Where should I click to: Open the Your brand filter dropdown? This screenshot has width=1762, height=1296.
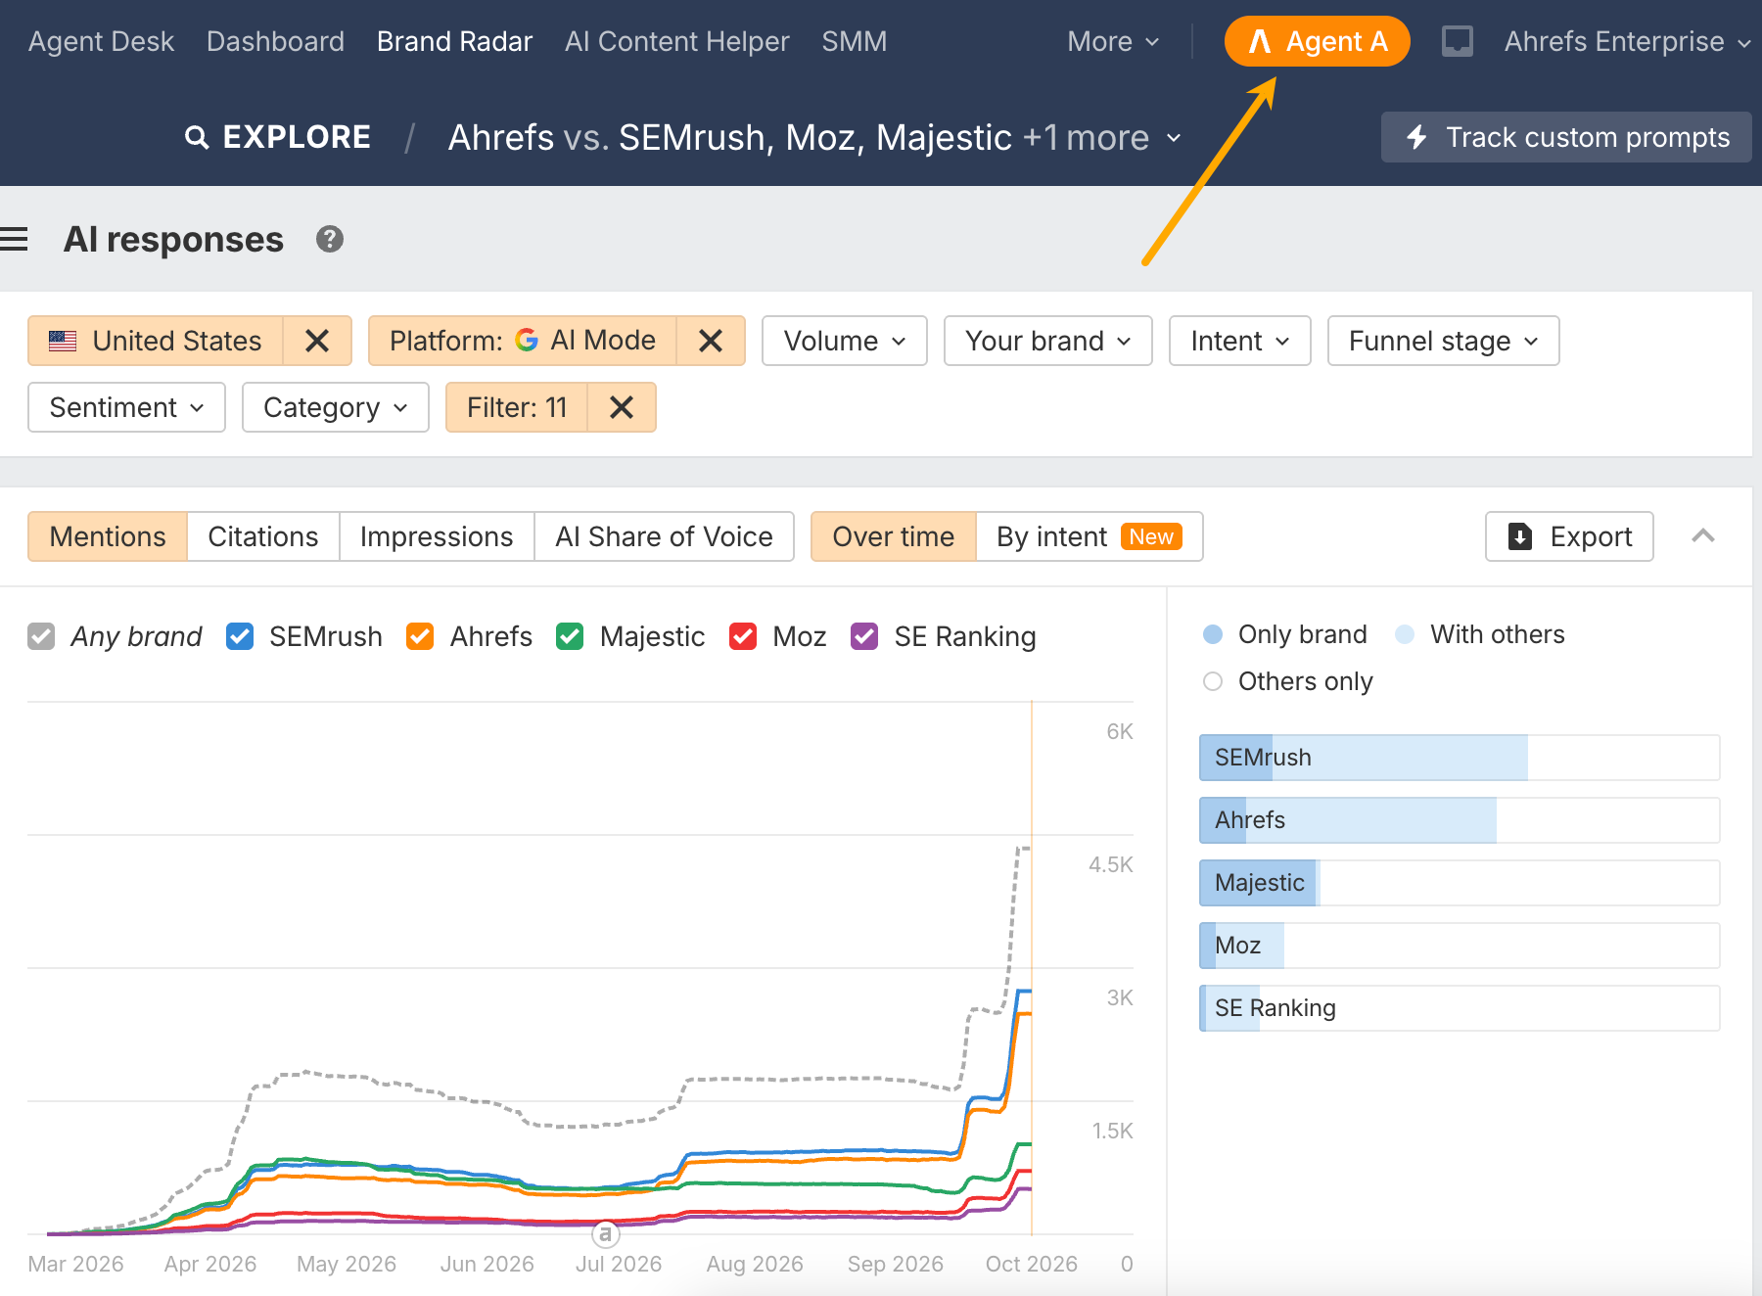click(x=1048, y=341)
